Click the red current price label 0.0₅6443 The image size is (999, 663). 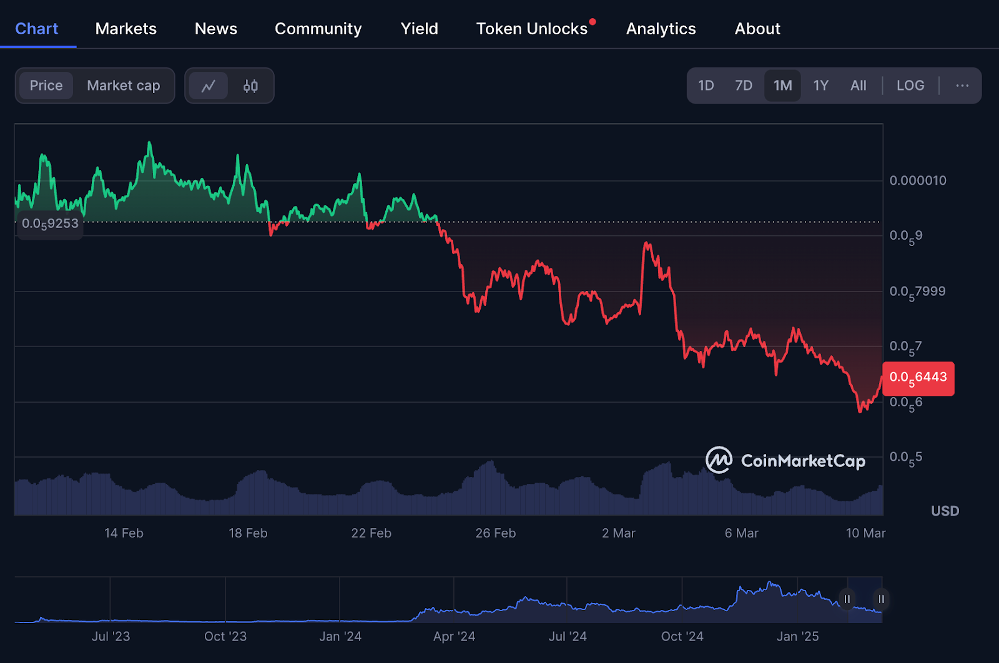(x=918, y=378)
